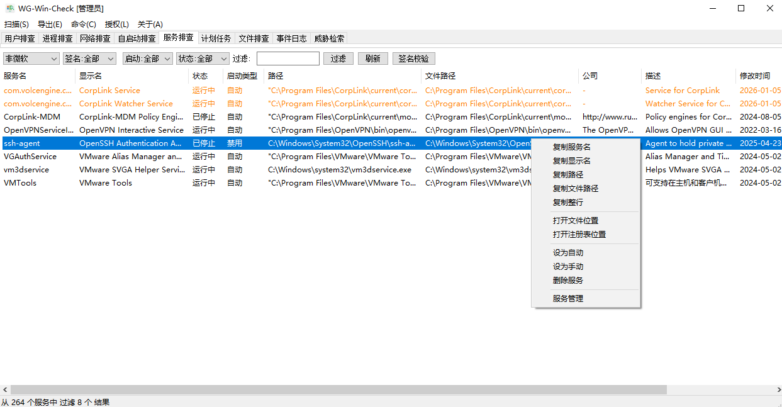Open the 威胁检索 tab
Image resolution: width=782 pixels, height=407 pixels.
[329, 38]
